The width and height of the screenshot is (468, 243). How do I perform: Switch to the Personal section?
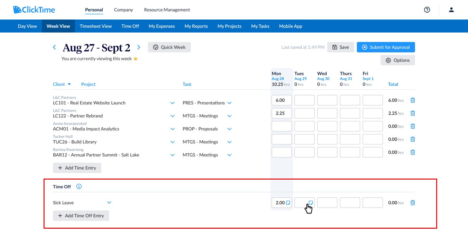click(x=94, y=10)
